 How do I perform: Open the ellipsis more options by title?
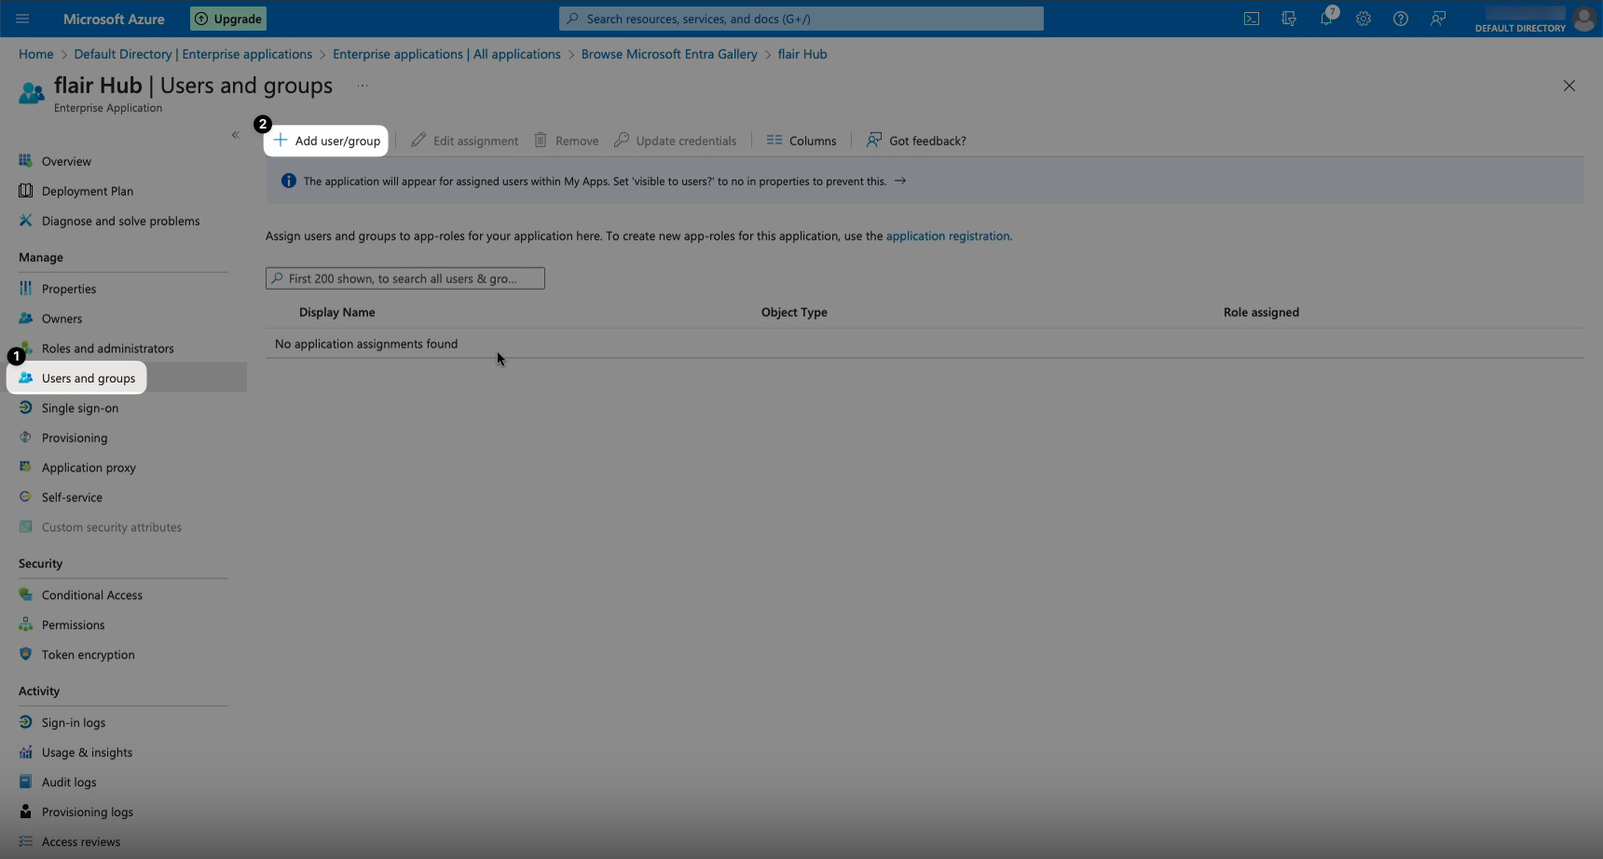363,86
